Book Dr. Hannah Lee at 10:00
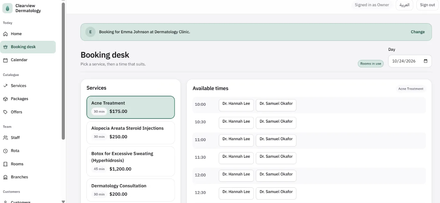 (236, 105)
